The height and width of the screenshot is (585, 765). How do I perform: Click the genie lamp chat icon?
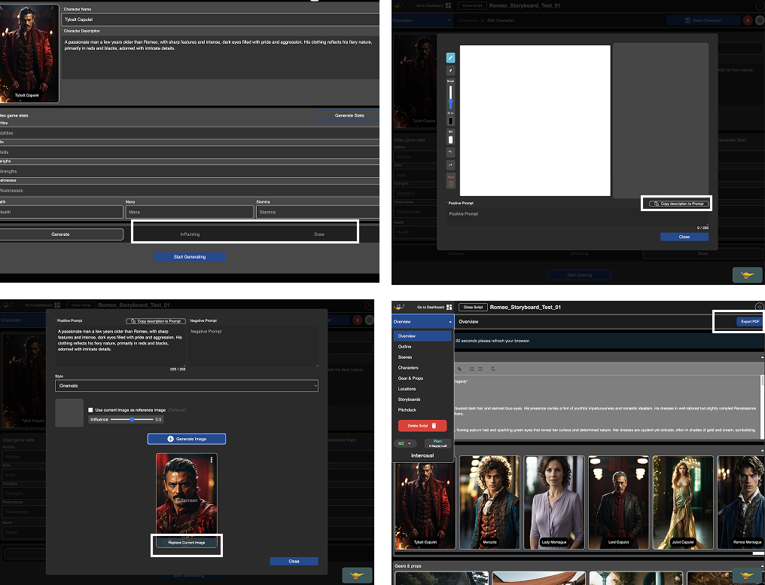pos(747,574)
